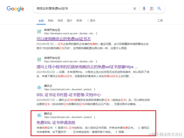Open Google Lens image search icon
184x138 pixels.
tap(152, 9)
